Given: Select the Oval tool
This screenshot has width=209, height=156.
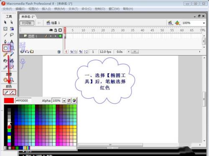Looking at the screenshot, I should [5, 48].
